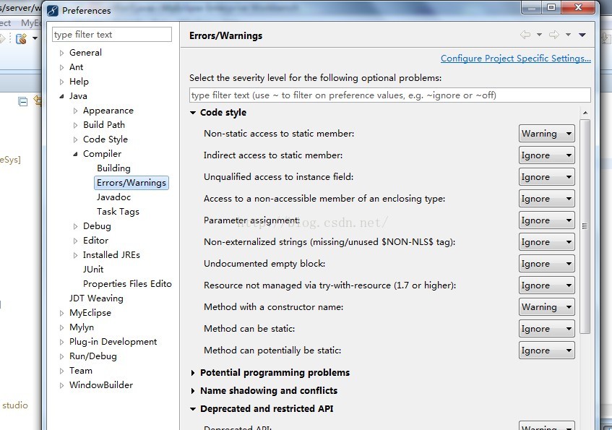Expand the Help tree node
Image resolution: width=612 pixels, height=430 pixels.
coord(61,82)
